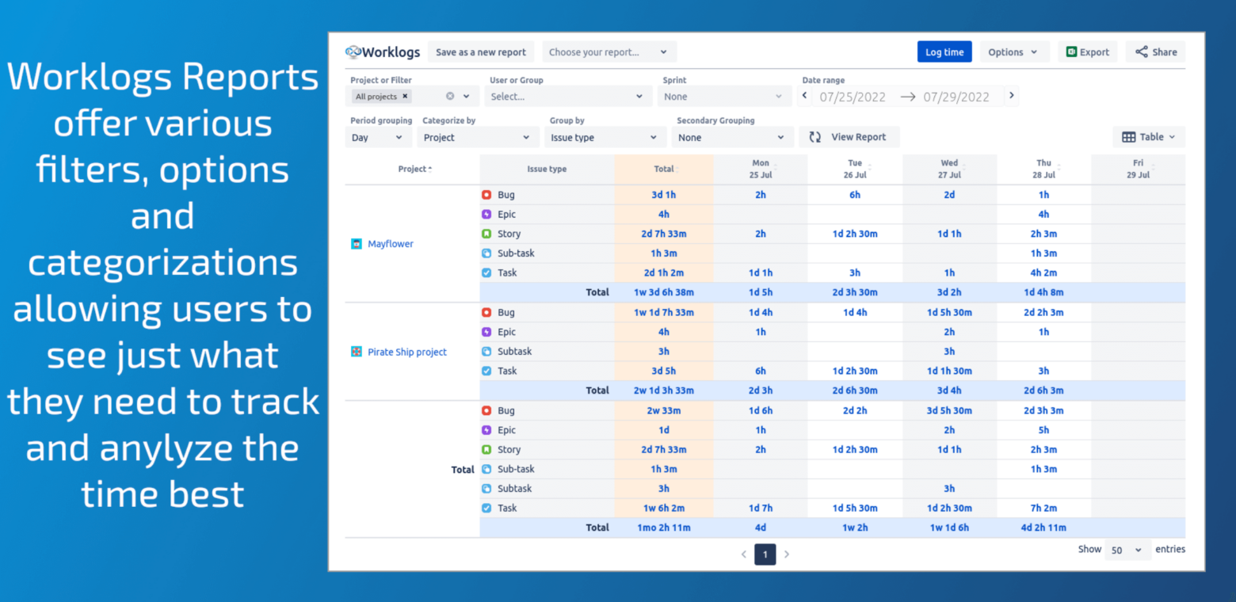
Task: Open the Options menu
Action: (x=1014, y=51)
